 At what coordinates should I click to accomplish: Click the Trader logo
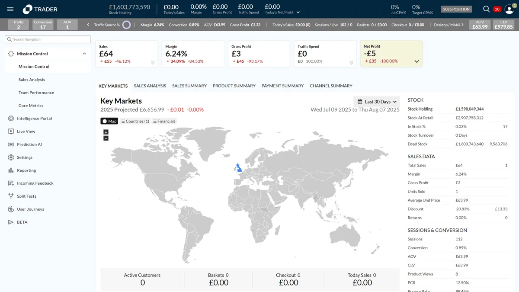pyautogui.click(x=40, y=9)
